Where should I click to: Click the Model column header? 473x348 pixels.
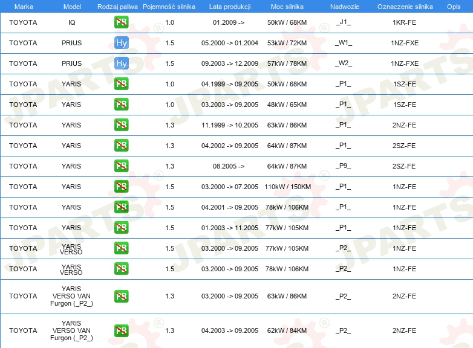pyautogui.click(x=72, y=7)
